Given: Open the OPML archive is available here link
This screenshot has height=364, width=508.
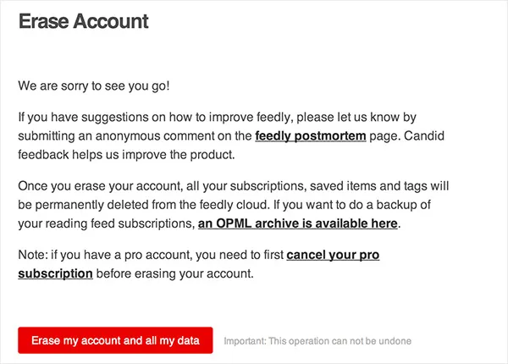Looking at the screenshot, I should coord(297,223).
